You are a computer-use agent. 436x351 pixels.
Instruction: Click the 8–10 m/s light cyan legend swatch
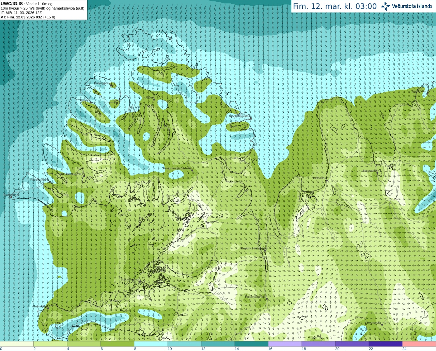point(151,344)
